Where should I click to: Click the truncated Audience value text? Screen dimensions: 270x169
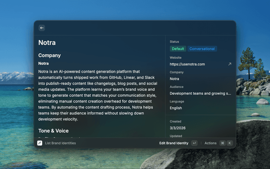200,93
